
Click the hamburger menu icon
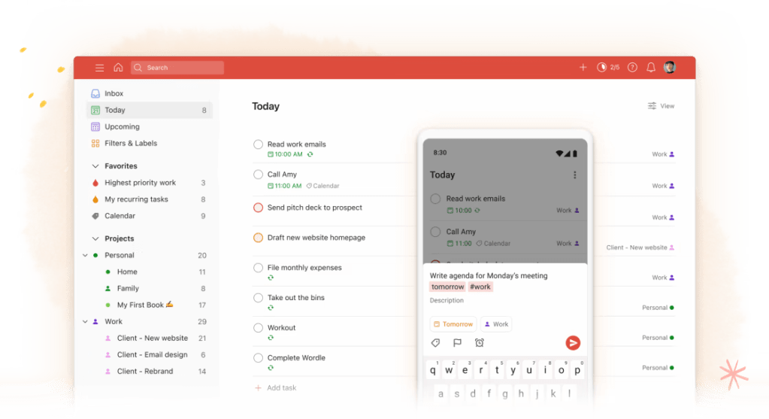99,68
